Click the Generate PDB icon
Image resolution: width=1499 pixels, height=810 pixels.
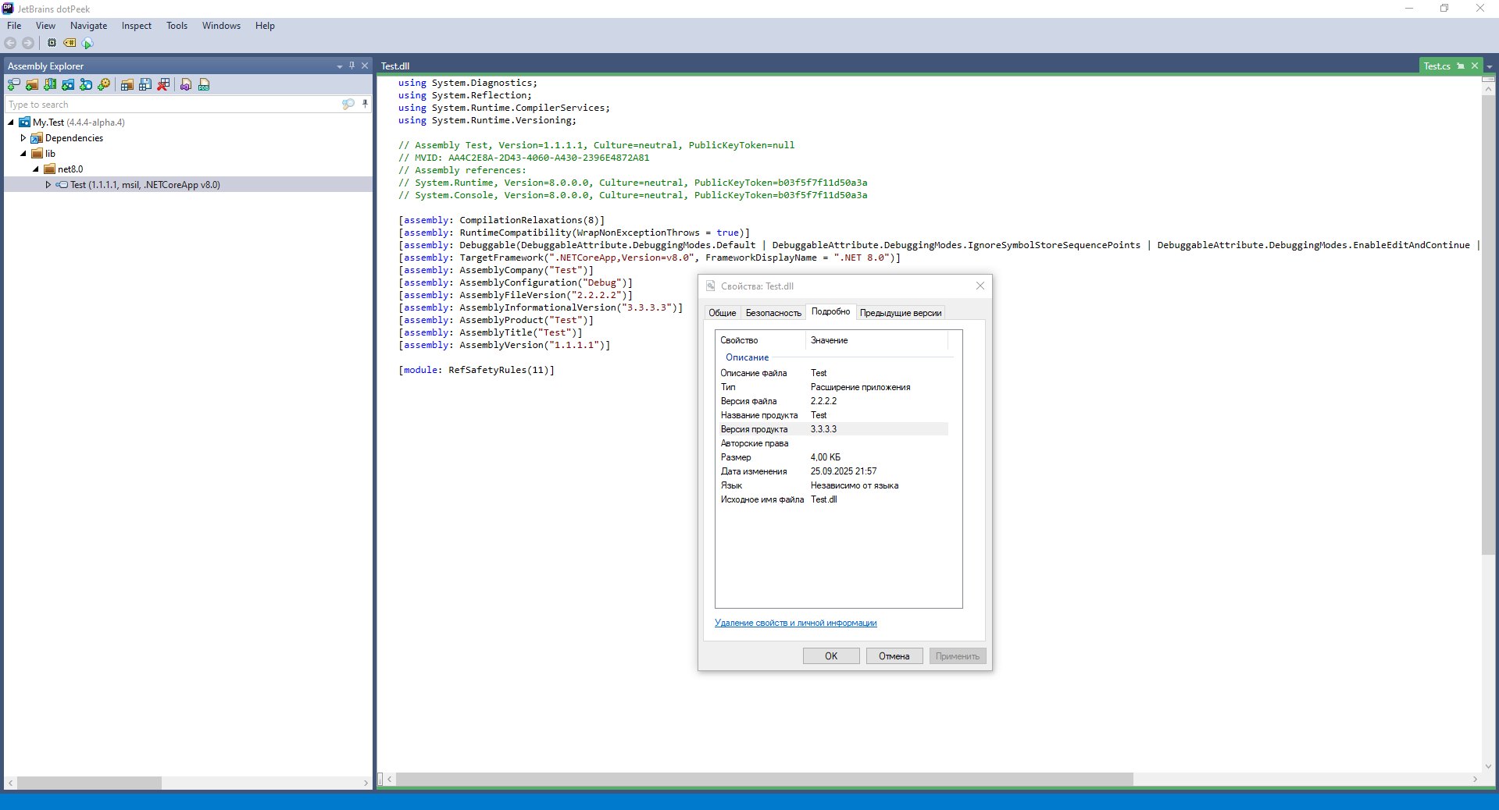[204, 85]
